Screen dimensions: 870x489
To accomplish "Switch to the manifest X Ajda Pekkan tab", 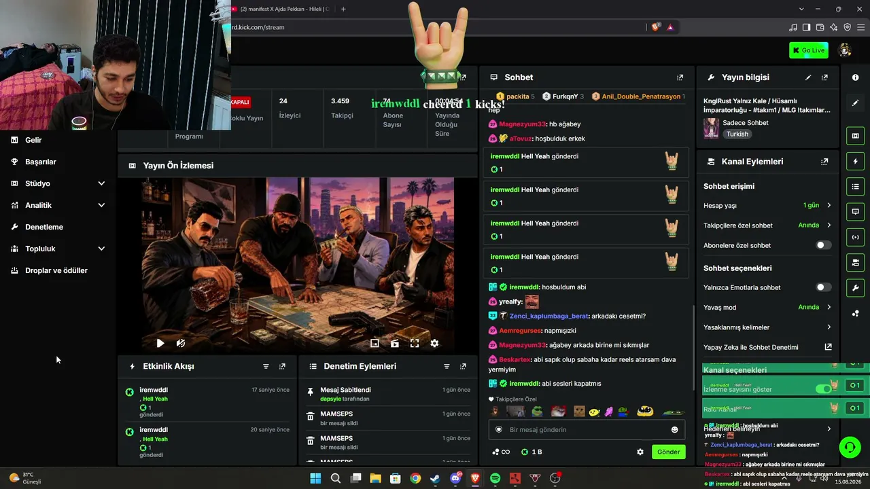I will (x=280, y=9).
